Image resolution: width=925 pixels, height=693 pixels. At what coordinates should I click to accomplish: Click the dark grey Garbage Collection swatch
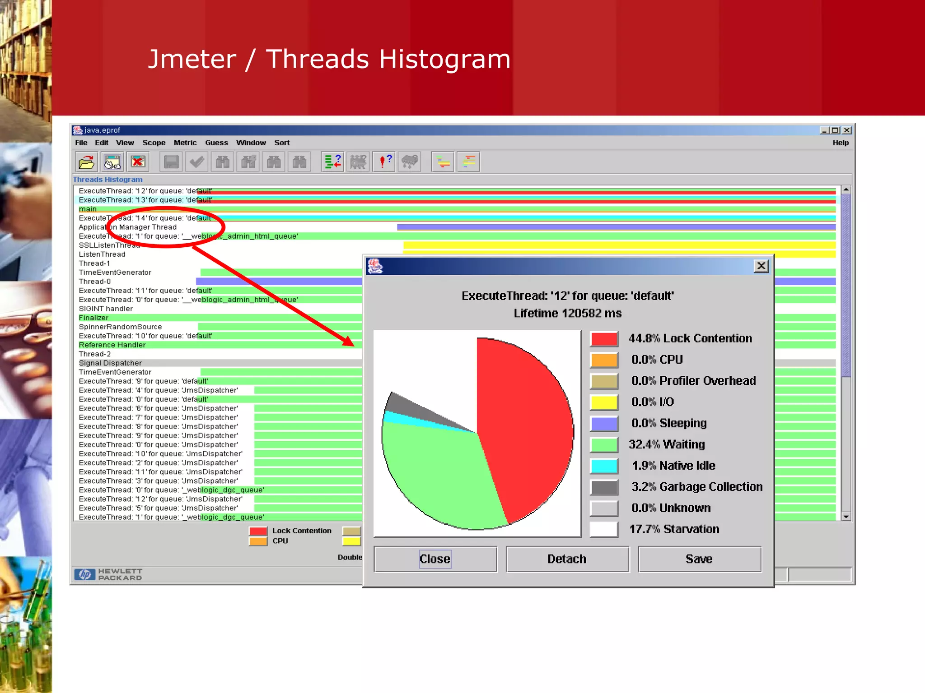tap(604, 487)
